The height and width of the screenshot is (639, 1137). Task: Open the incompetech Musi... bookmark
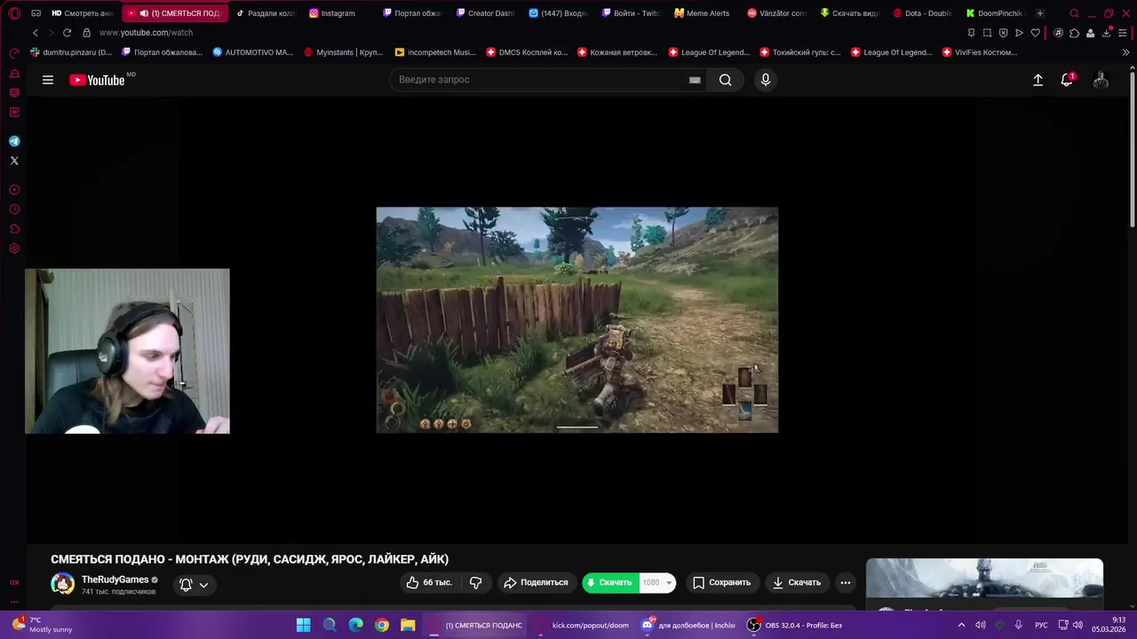click(x=435, y=52)
